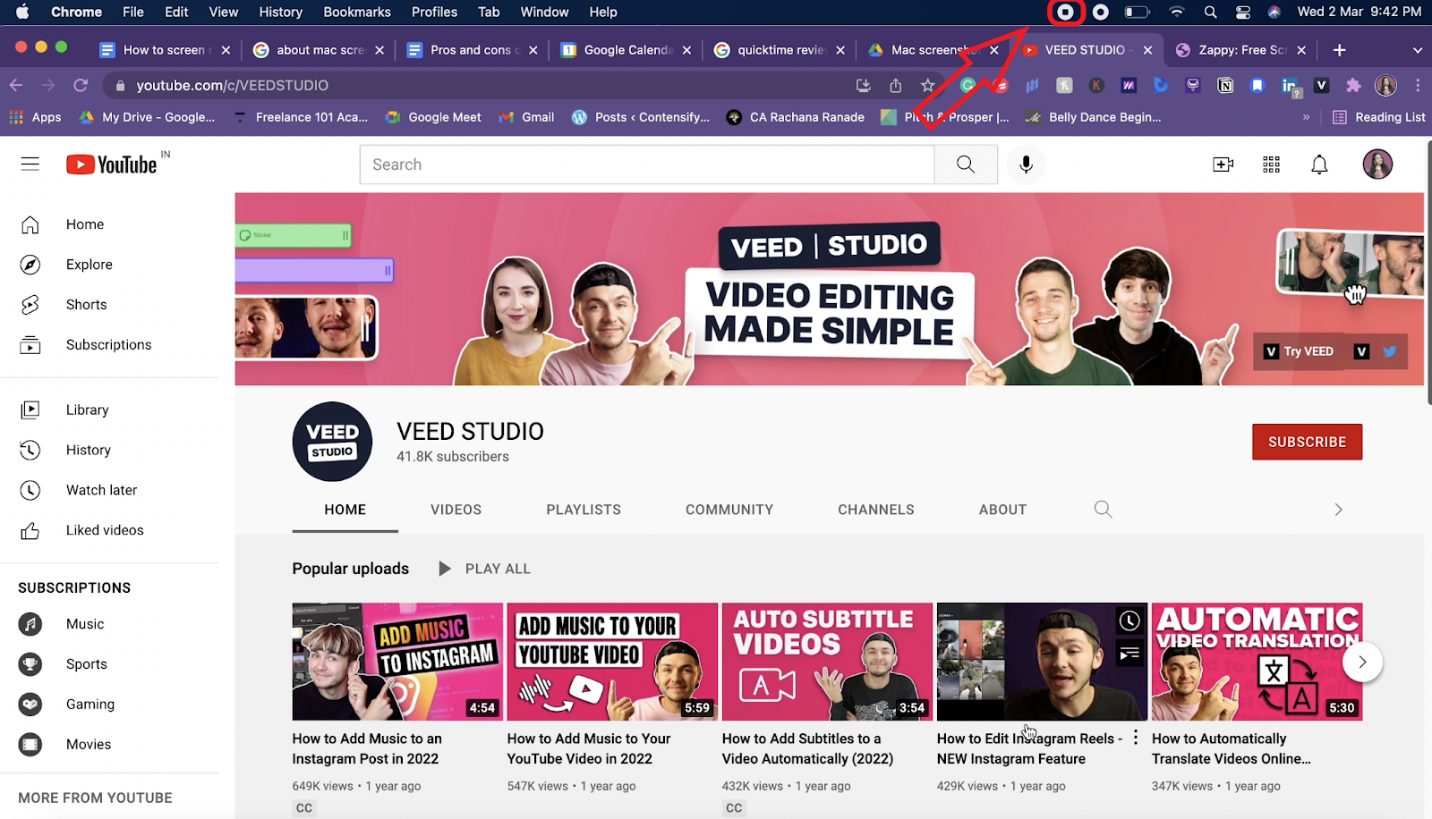Click PLAY ALL for Popular uploads
Screen dimensions: 1432x819
click(484, 569)
